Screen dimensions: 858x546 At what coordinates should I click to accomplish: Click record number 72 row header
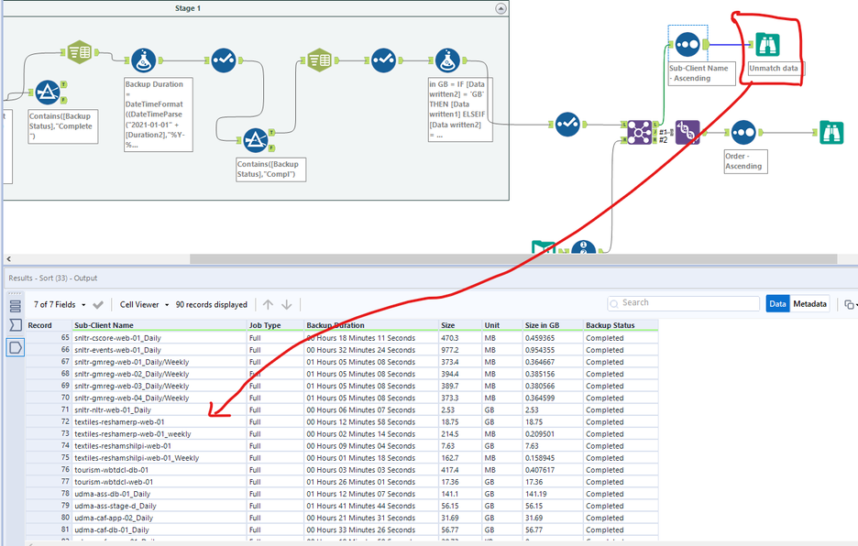point(49,422)
